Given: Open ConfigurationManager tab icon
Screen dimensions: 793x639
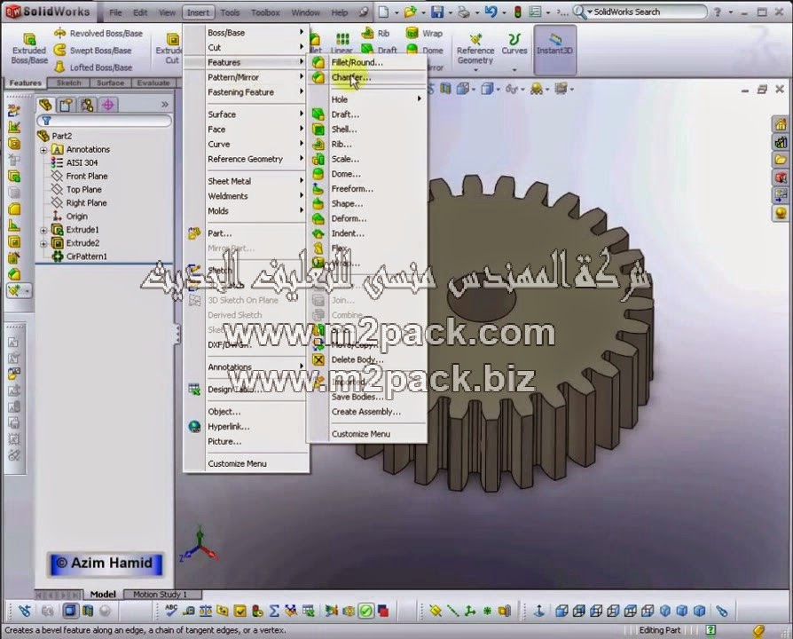Looking at the screenshot, I should (x=87, y=105).
